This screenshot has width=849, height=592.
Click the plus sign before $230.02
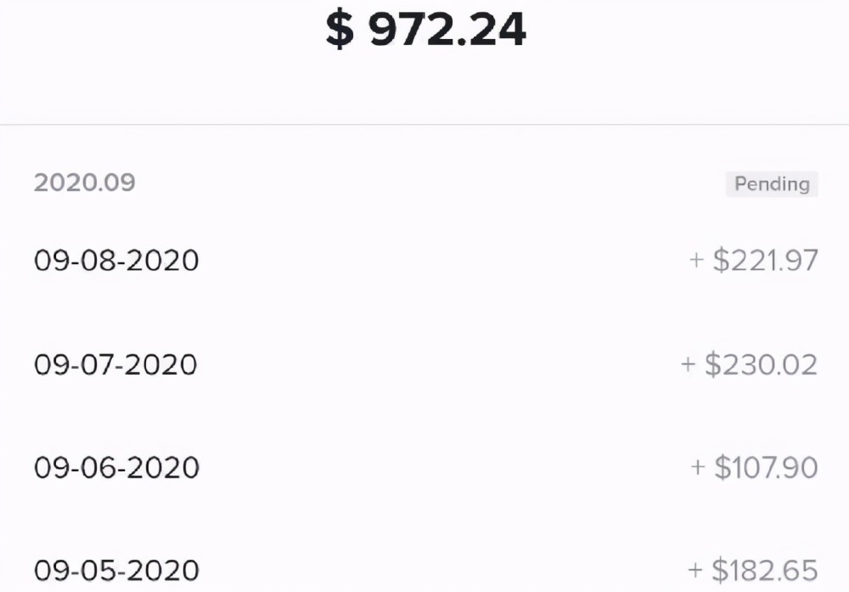(x=688, y=364)
